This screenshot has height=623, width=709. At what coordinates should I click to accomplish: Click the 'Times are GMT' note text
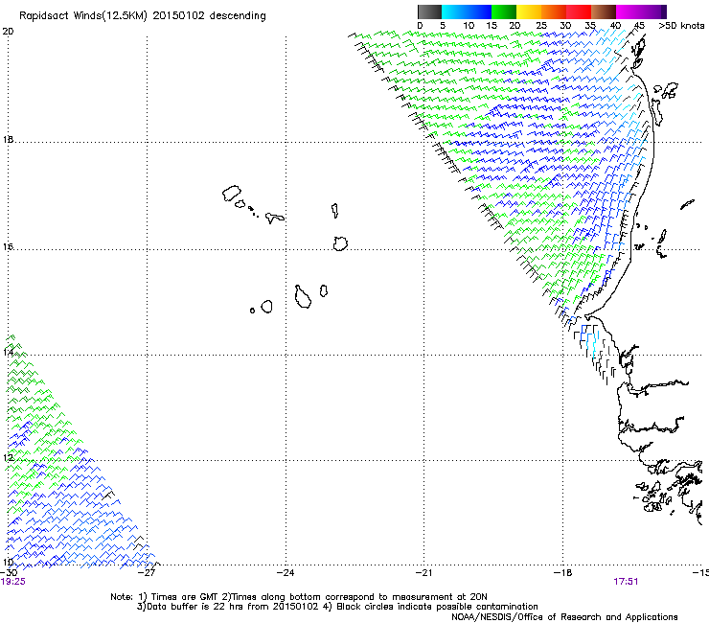coord(185,597)
